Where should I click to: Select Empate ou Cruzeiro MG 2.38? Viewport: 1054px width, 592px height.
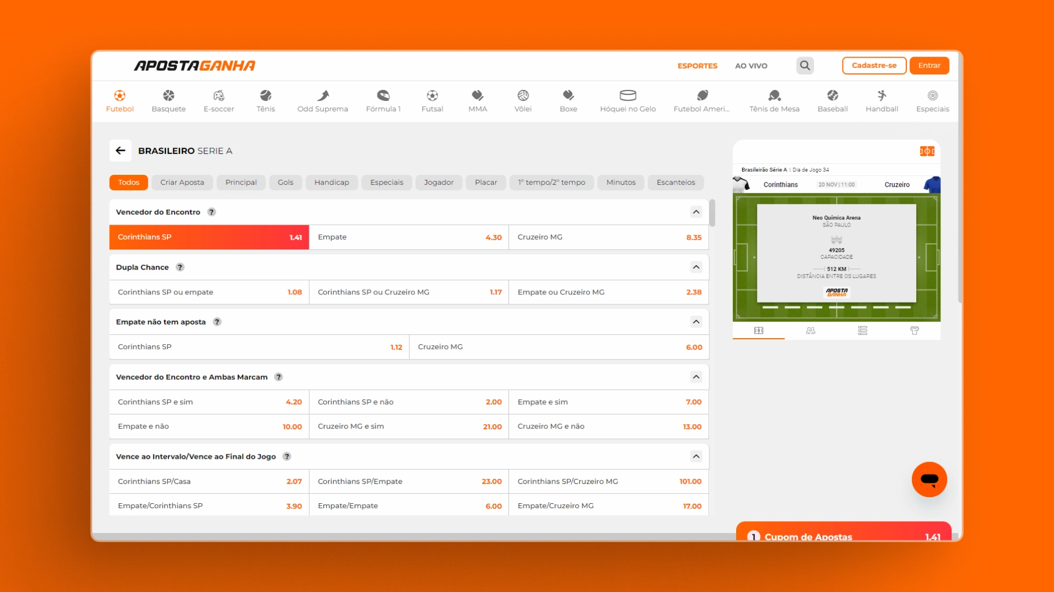tap(609, 292)
